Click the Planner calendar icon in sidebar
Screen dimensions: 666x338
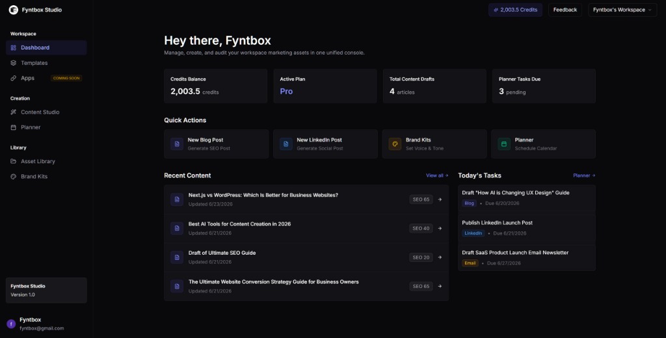tap(13, 127)
